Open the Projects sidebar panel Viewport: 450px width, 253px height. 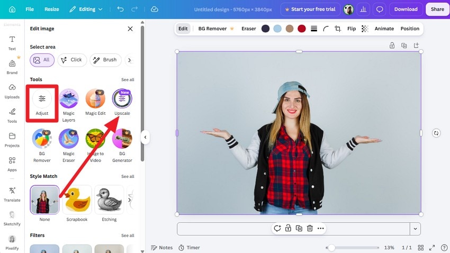tap(12, 140)
